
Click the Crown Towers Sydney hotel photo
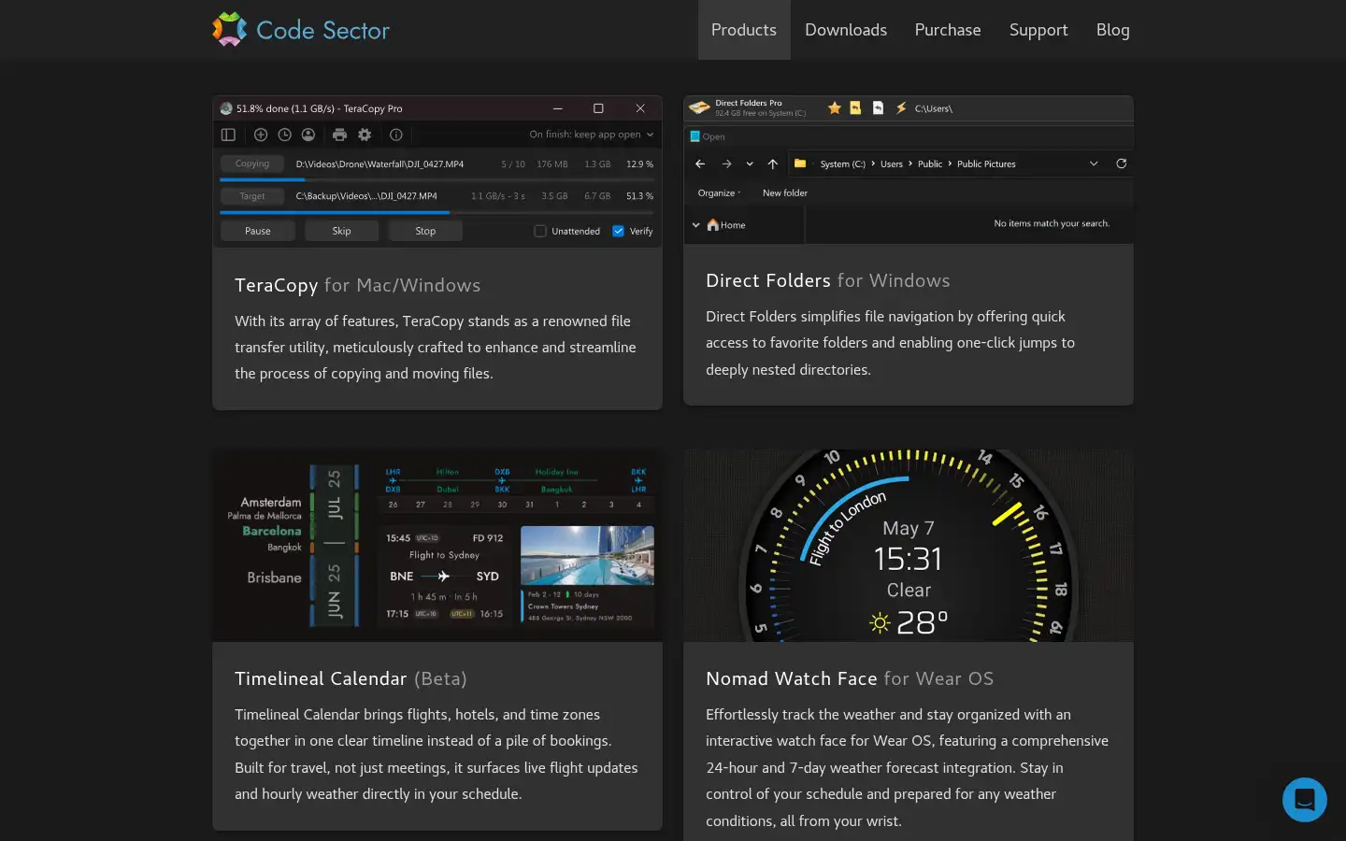587,555
